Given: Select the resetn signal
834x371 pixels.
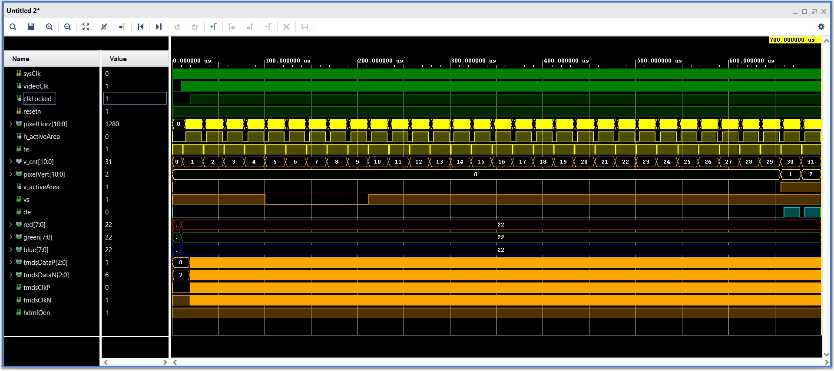Looking at the screenshot, I should click(x=32, y=112).
